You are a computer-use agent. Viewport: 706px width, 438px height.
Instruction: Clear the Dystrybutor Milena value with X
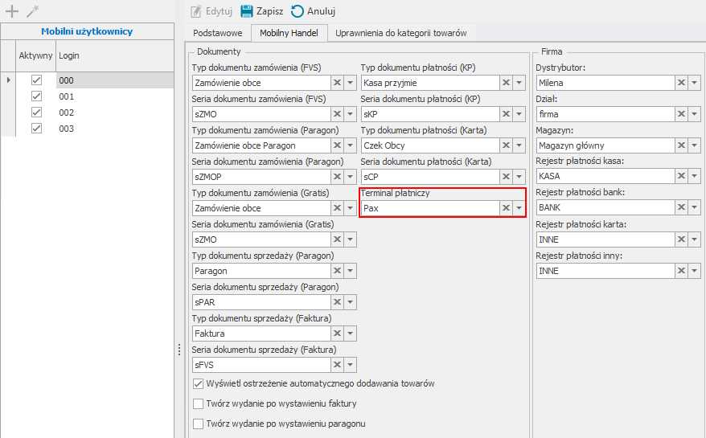point(681,82)
